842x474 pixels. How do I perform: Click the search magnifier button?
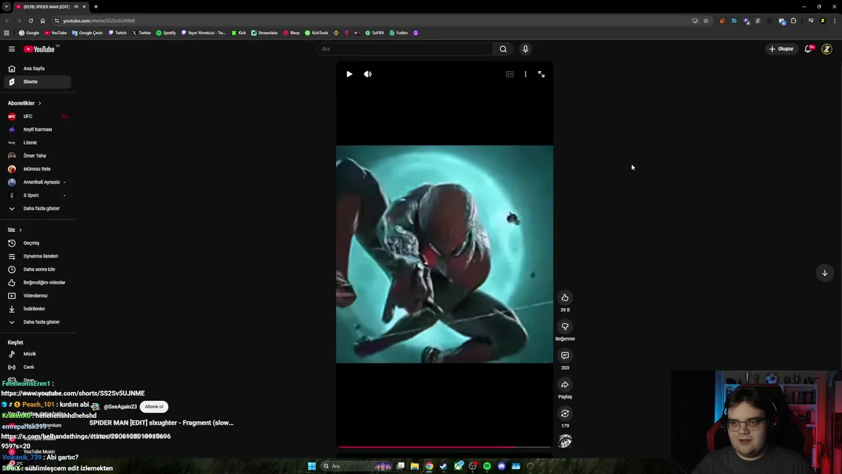click(503, 49)
